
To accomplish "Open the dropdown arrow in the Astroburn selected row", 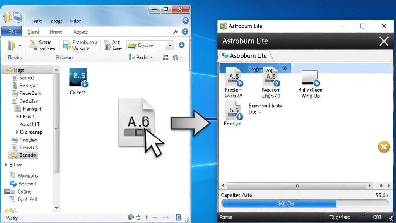I will click(285, 69).
